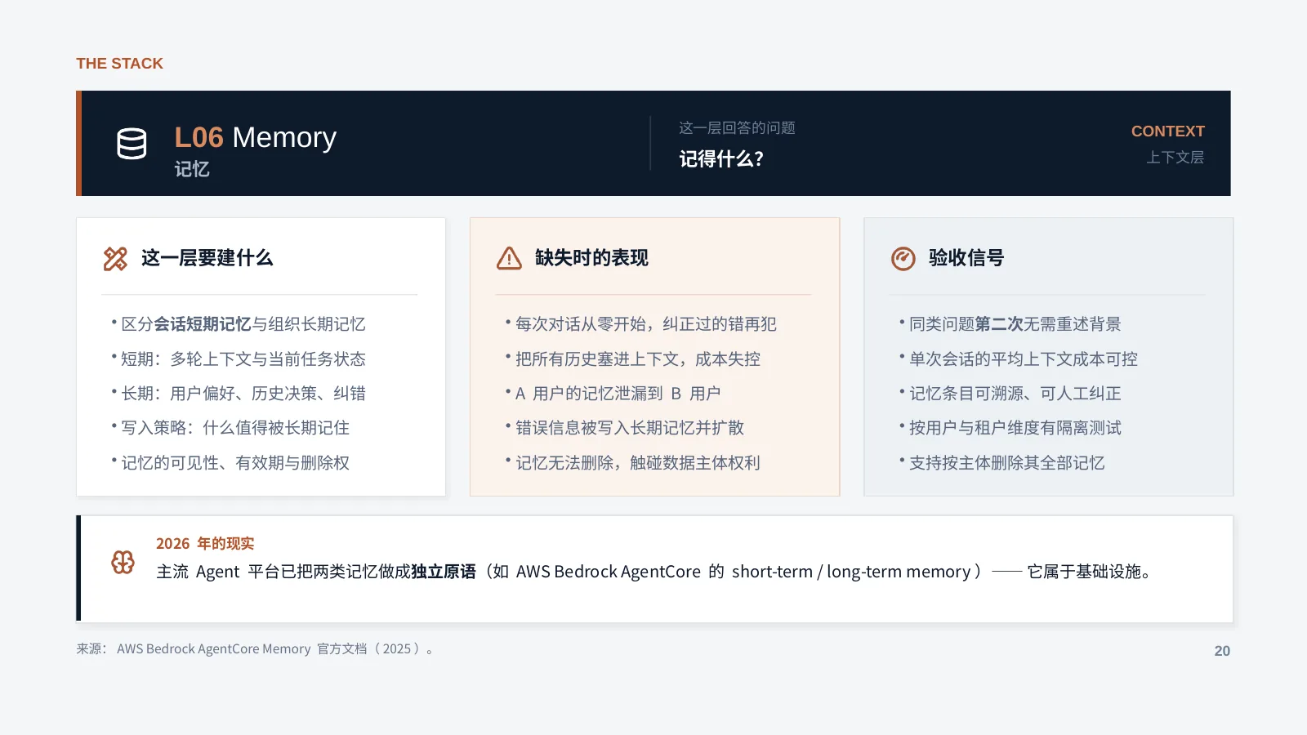This screenshot has width=1307, height=735.
Task: Click bullet 单次会话的平均上下文成本可控
Action: click(1018, 359)
